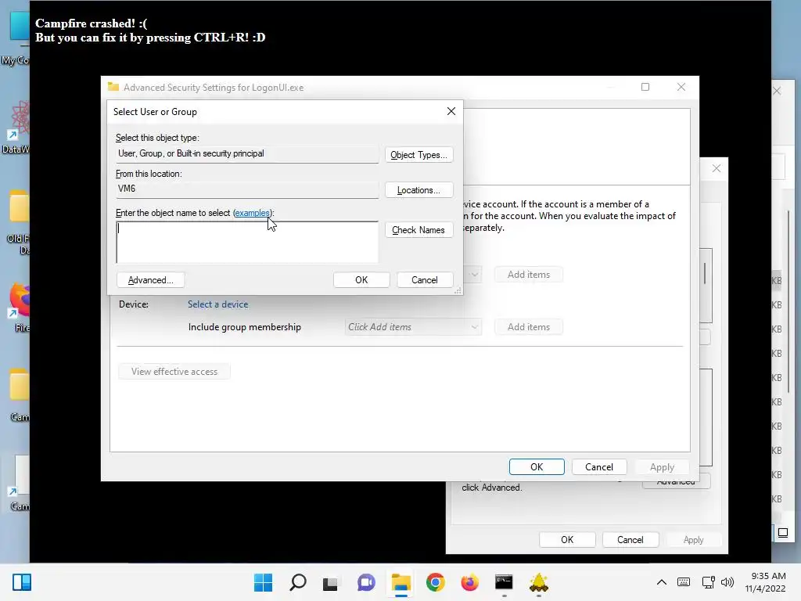
Task: Open Task View from the taskbar
Action: click(330, 582)
